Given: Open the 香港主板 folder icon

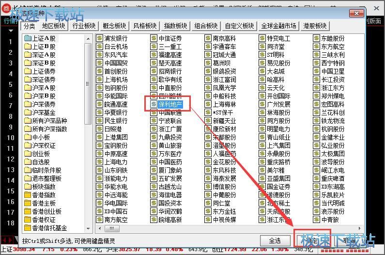Looking at the screenshot, I should click(28, 203).
